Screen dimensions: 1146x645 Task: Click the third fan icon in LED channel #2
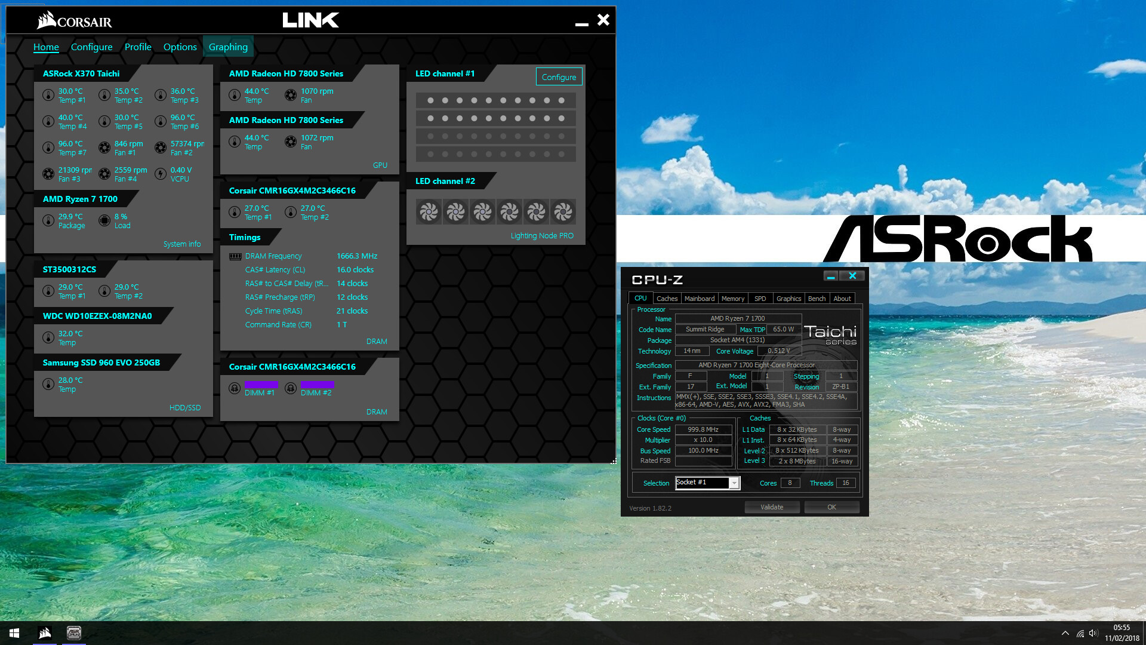click(x=482, y=211)
